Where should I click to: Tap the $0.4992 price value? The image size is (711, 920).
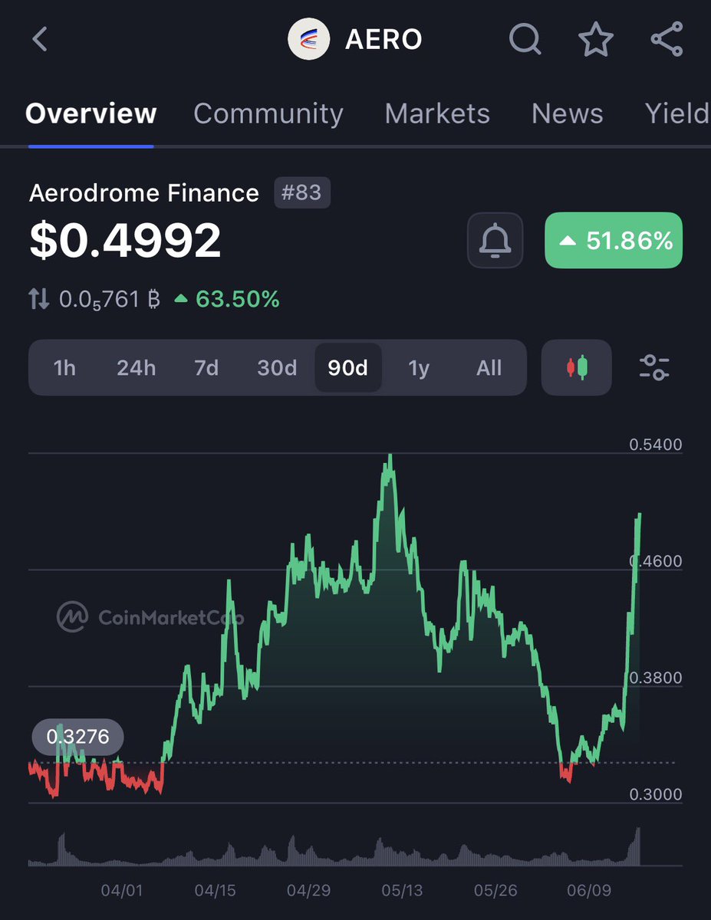pyautogui.click(x=125, y=241)
